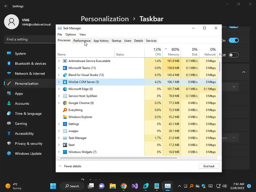Screen dimensions: 256x192
Task: Click the Windows Widgets process icon
Action: click(x=65, y=152)
